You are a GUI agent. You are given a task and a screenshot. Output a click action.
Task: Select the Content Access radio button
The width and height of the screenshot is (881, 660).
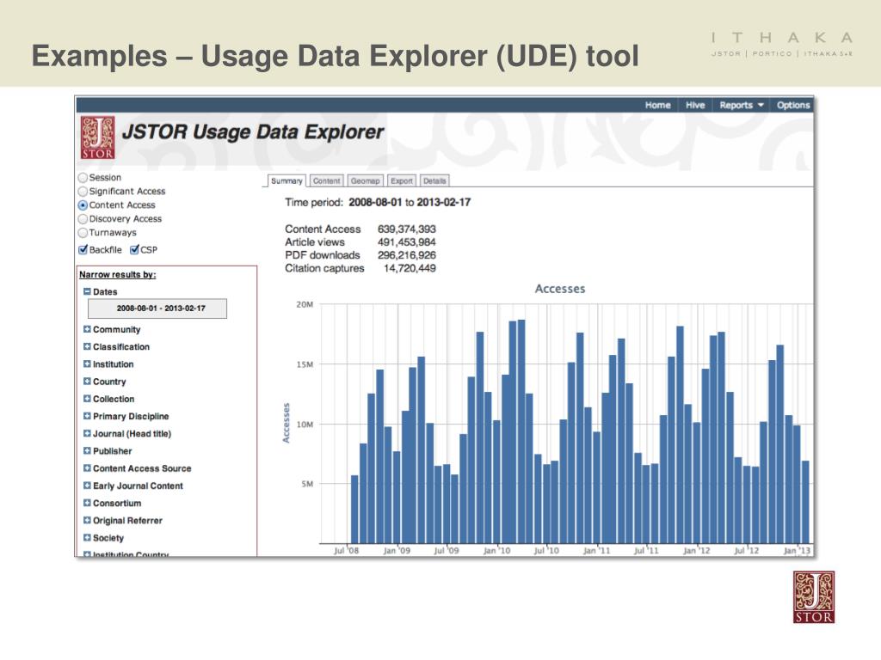(83, 205)
